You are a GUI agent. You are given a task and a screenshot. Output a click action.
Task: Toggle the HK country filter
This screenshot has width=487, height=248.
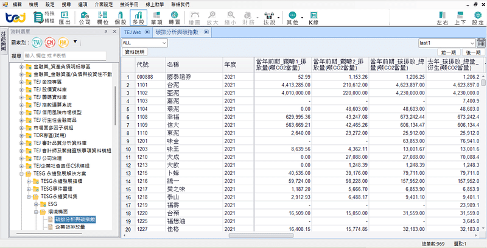click(x=63, y=43)
